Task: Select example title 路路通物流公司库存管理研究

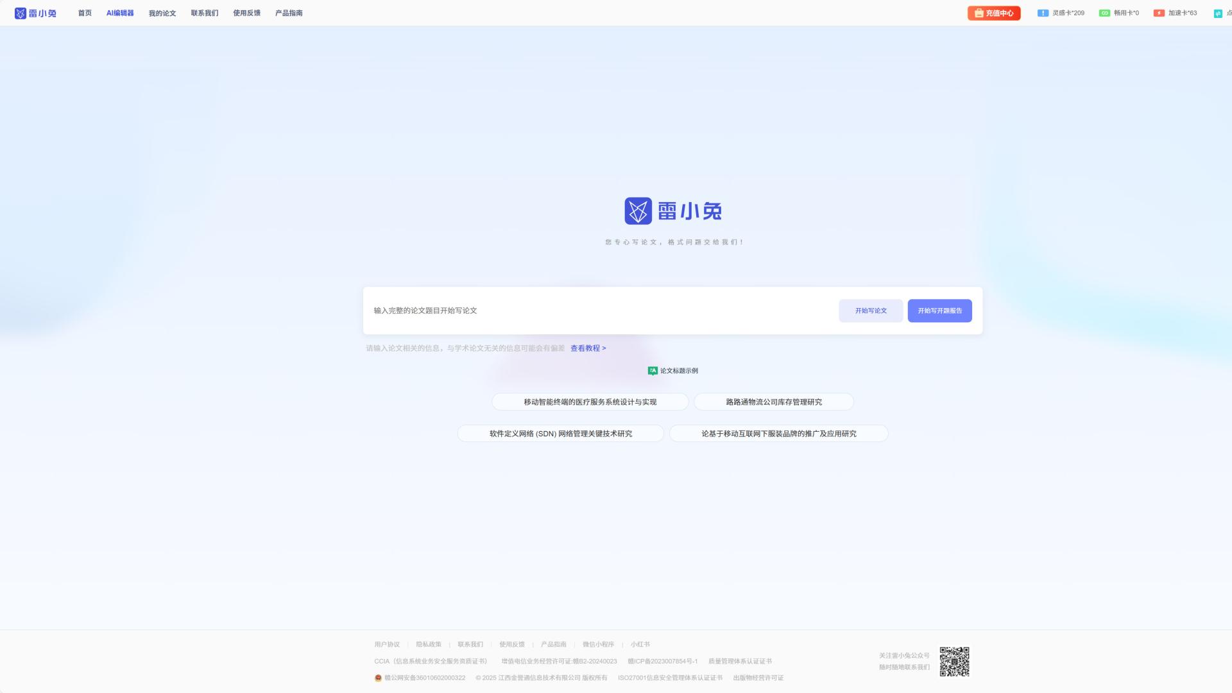Action: (773, 402)
